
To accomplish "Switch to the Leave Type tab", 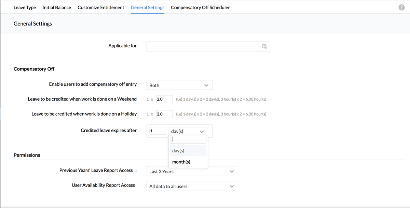I will [25, 8].
